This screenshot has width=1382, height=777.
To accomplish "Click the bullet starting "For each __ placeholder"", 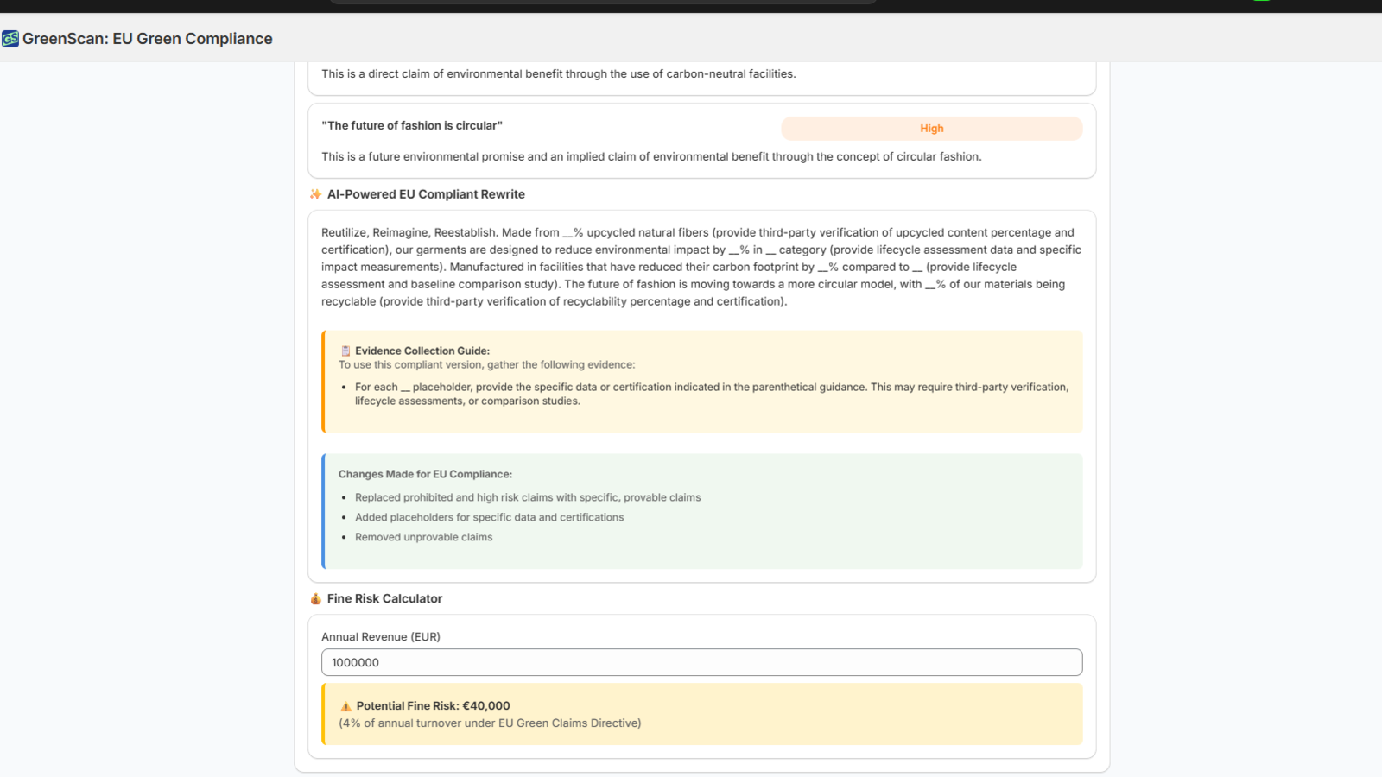I will [x=712, y=394].
